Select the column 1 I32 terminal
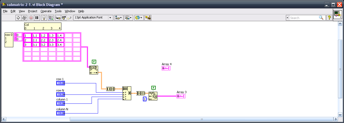Screen dimensions: 344x123 point(61,103)
